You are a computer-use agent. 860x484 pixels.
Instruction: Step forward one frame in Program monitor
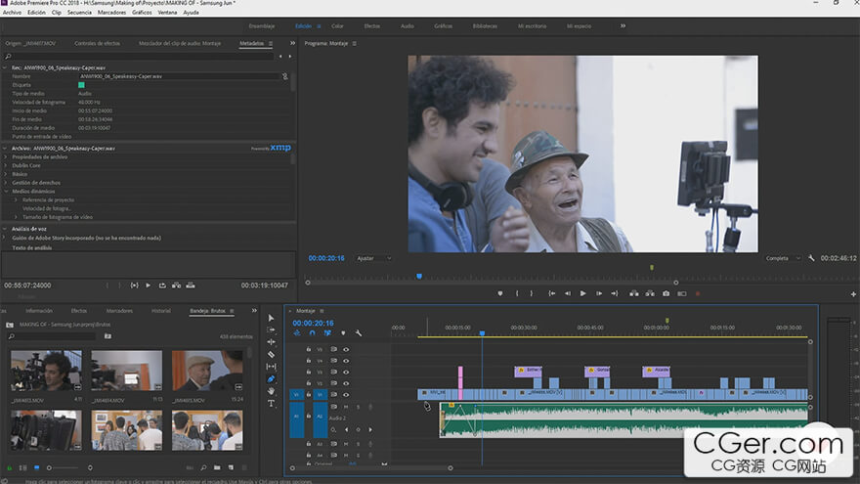[599, 293]
